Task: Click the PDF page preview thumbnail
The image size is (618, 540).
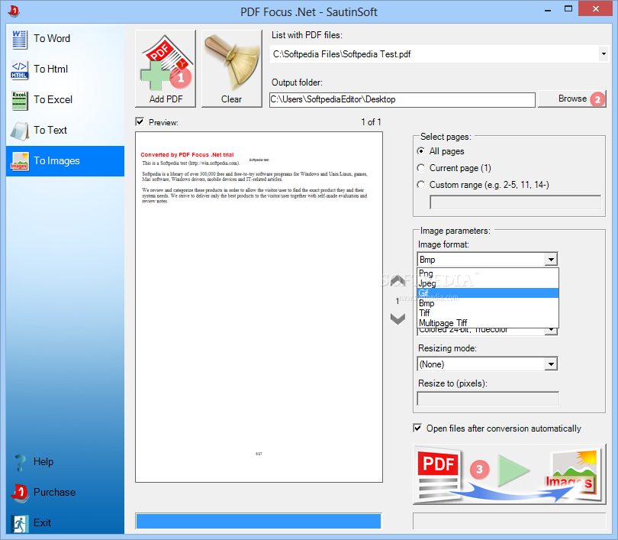Action: pos(259,307)
